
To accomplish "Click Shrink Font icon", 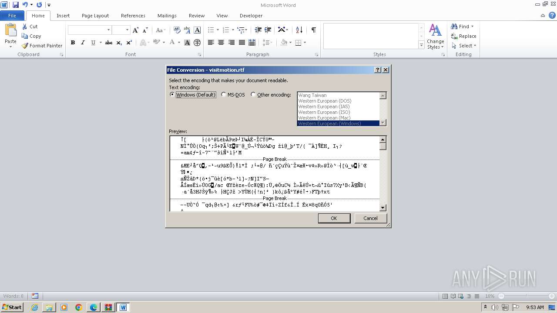I will click(x=145, y=30).
